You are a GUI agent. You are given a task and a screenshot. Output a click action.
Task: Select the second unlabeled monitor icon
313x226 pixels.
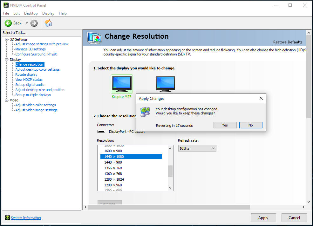pyautogui.click(x=165, y=84)
